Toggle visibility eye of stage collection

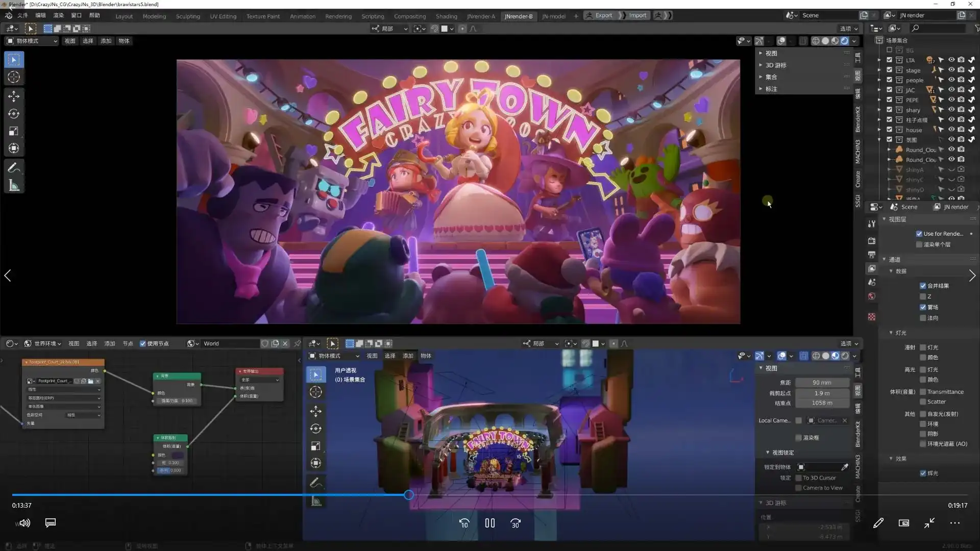click(951, 70)
